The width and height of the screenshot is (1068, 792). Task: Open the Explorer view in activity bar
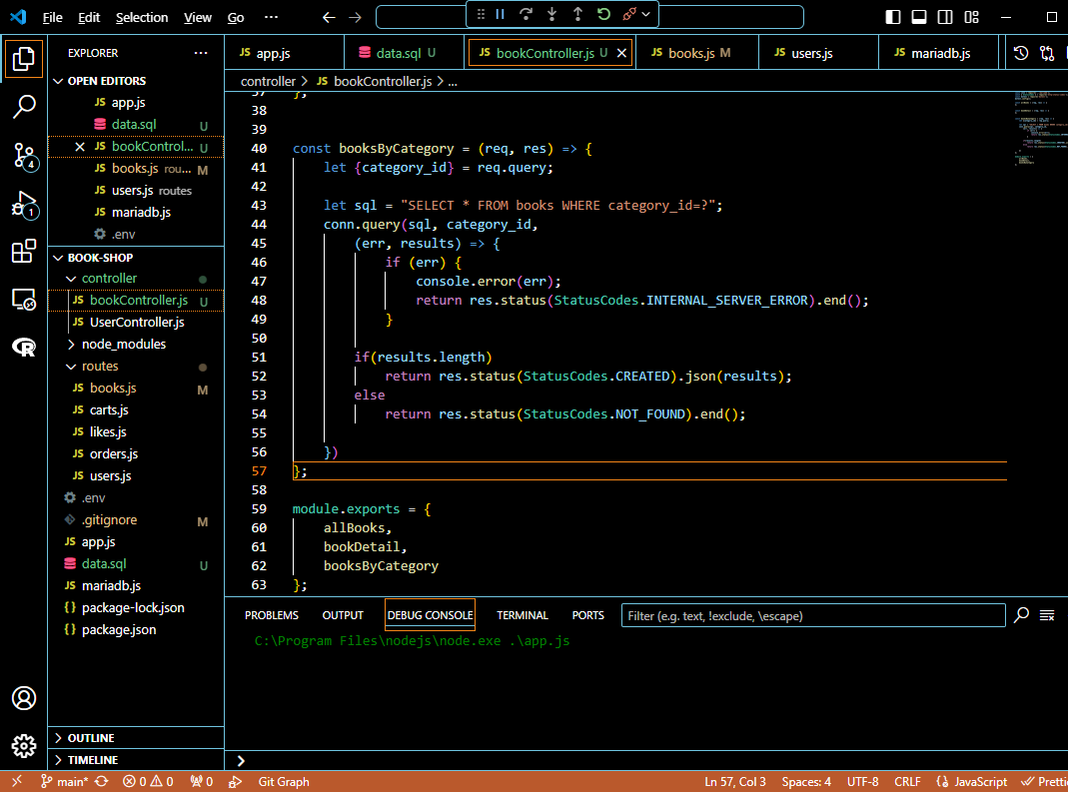coord(24,59)
